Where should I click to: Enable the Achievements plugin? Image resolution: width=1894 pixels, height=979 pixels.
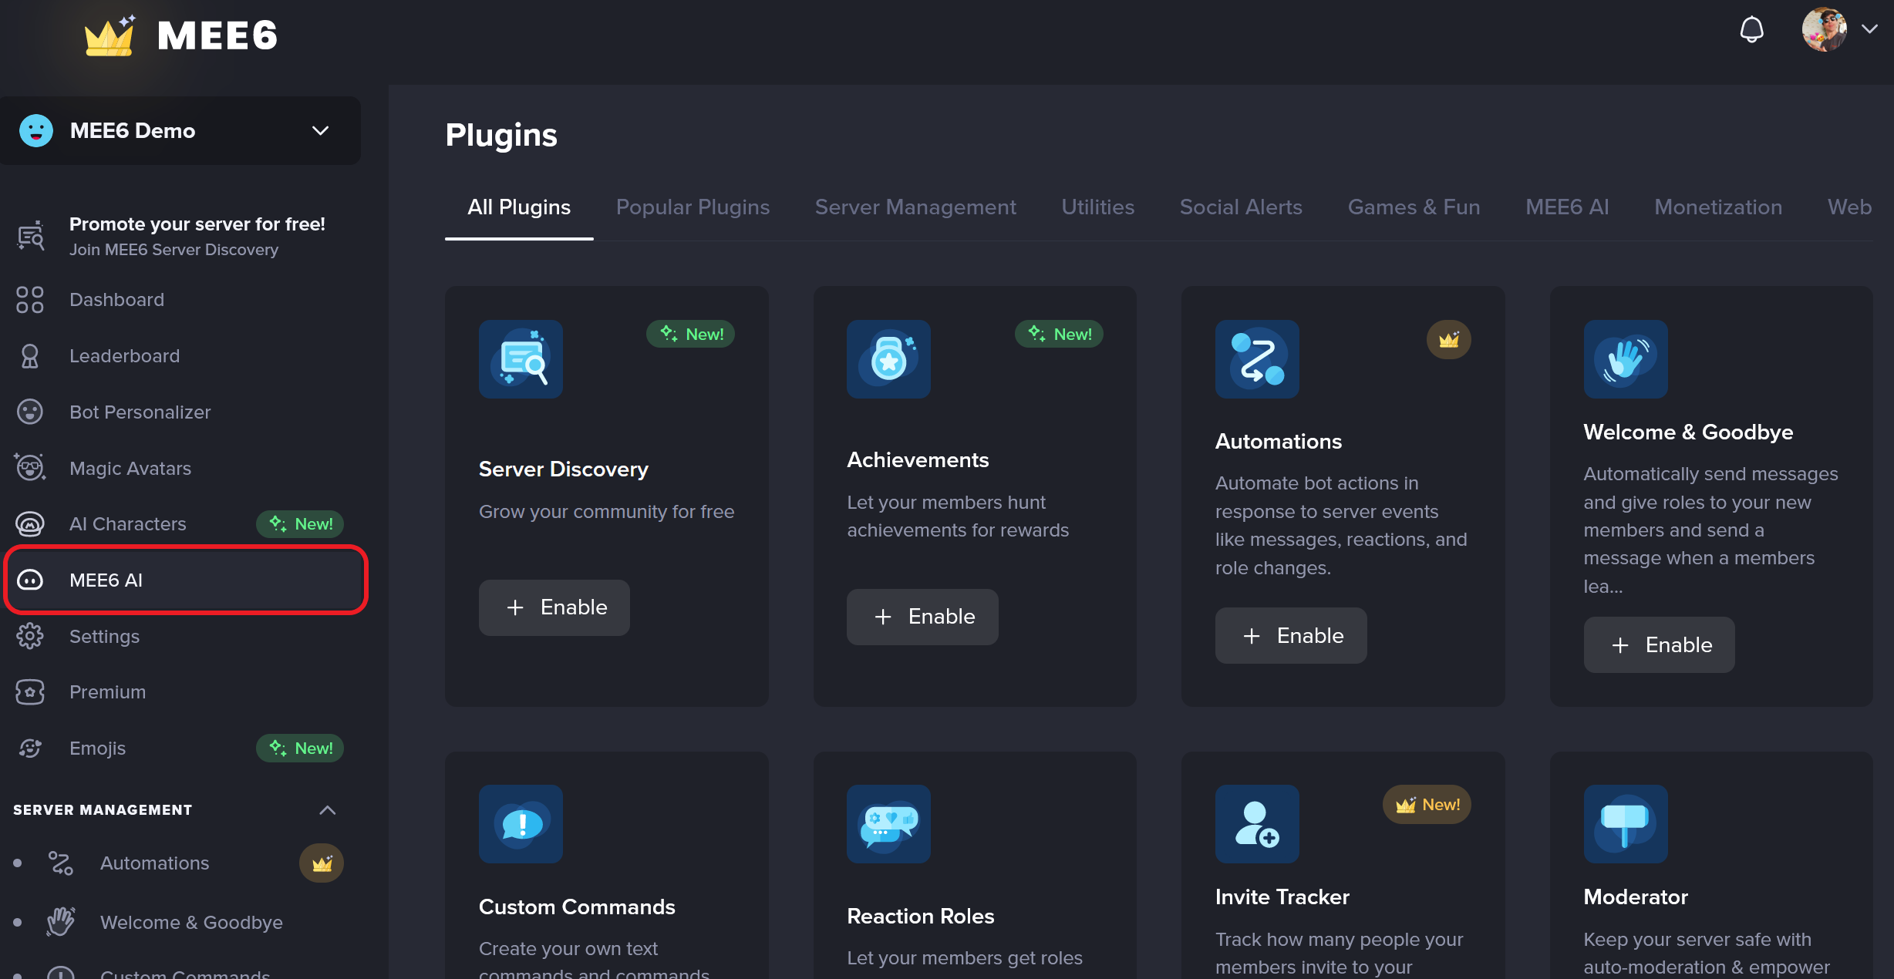922,616
